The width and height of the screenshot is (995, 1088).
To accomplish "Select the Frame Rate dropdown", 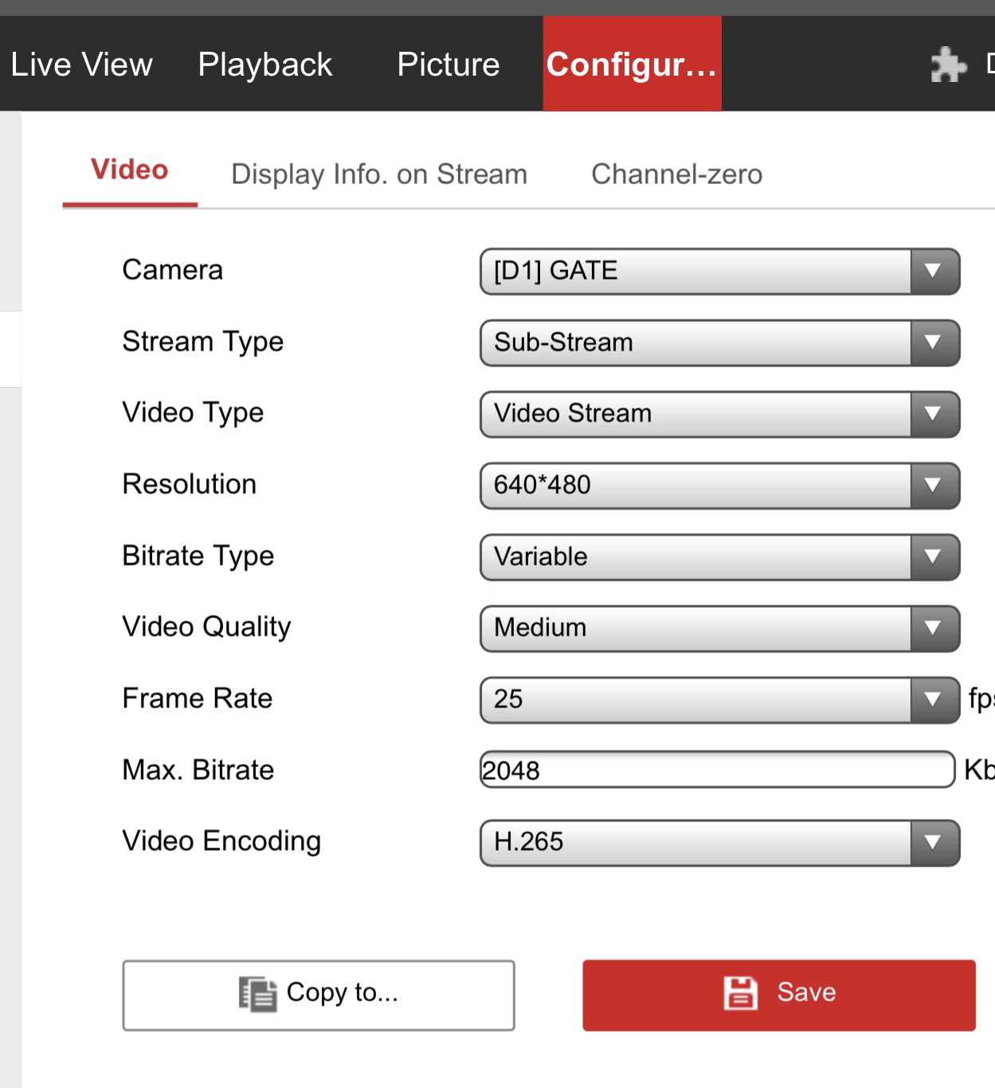I will 719,700.
